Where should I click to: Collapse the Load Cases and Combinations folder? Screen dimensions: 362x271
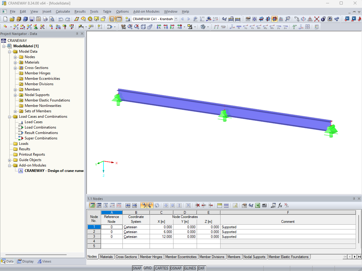[x=9, y=117]
